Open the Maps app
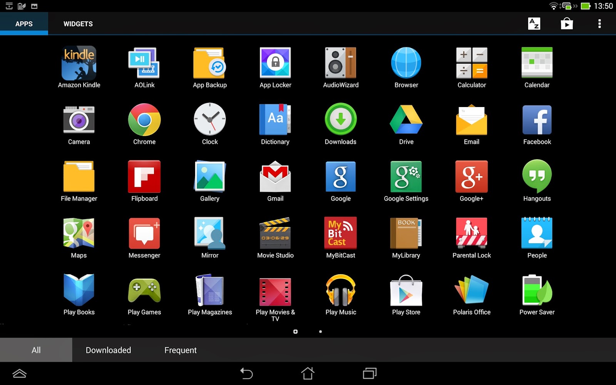 pos(79,238)
